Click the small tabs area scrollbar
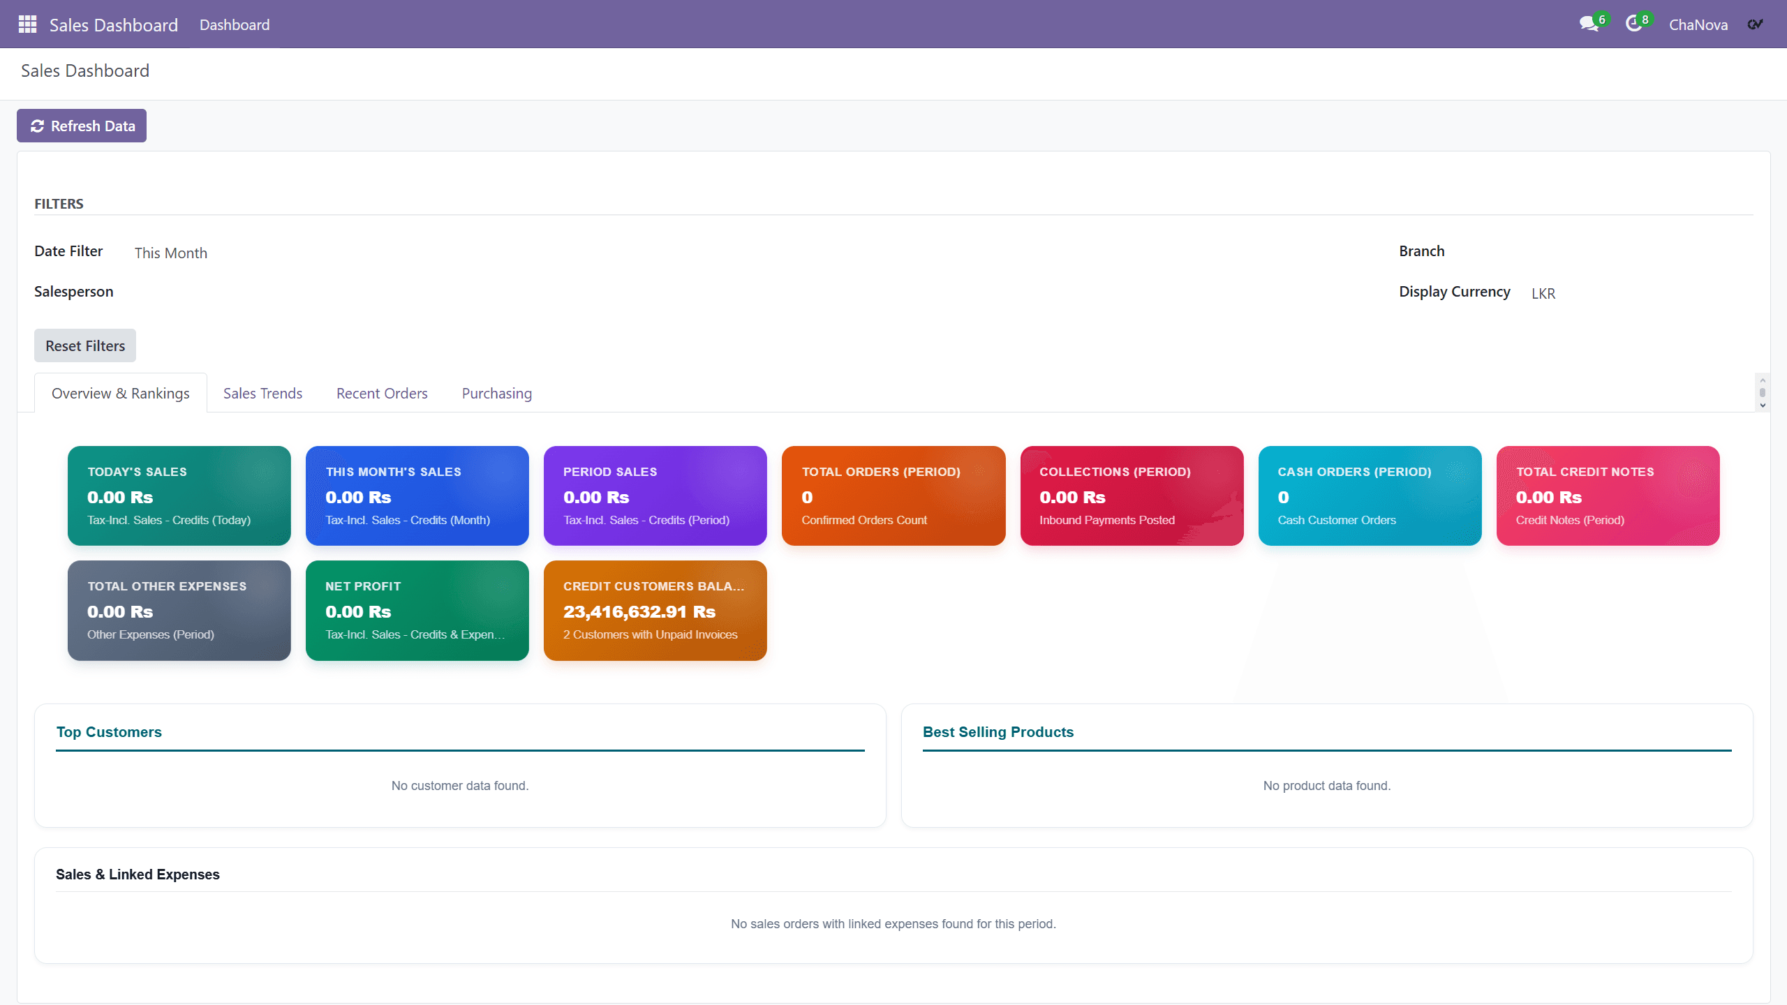Image resolution: width=1787 pixels, height=1005 pixels. (x=1763, y=393)
